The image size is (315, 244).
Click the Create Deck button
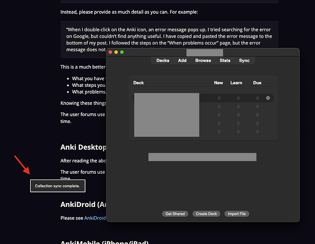[x=206, y=214]
